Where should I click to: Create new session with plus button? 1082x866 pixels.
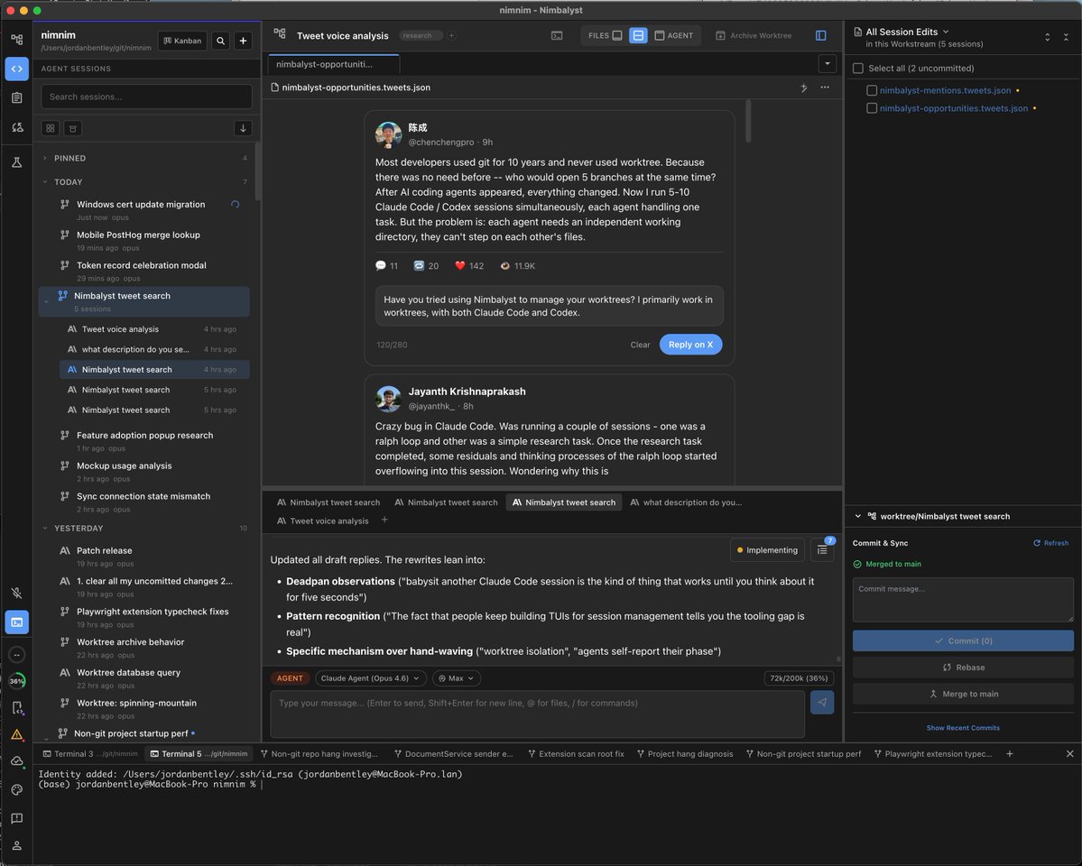coord(243,41)
